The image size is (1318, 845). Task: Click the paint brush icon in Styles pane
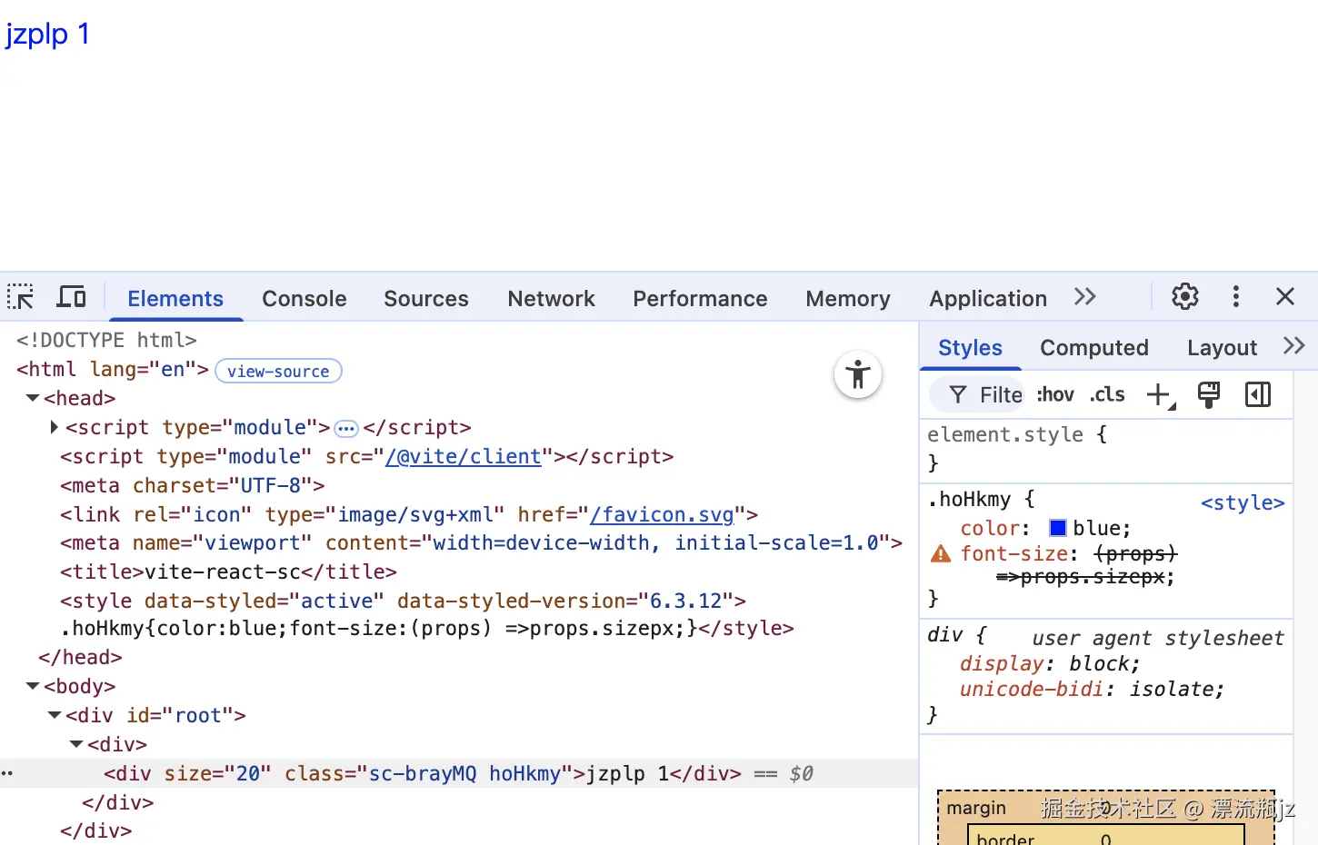[1209, 394]
